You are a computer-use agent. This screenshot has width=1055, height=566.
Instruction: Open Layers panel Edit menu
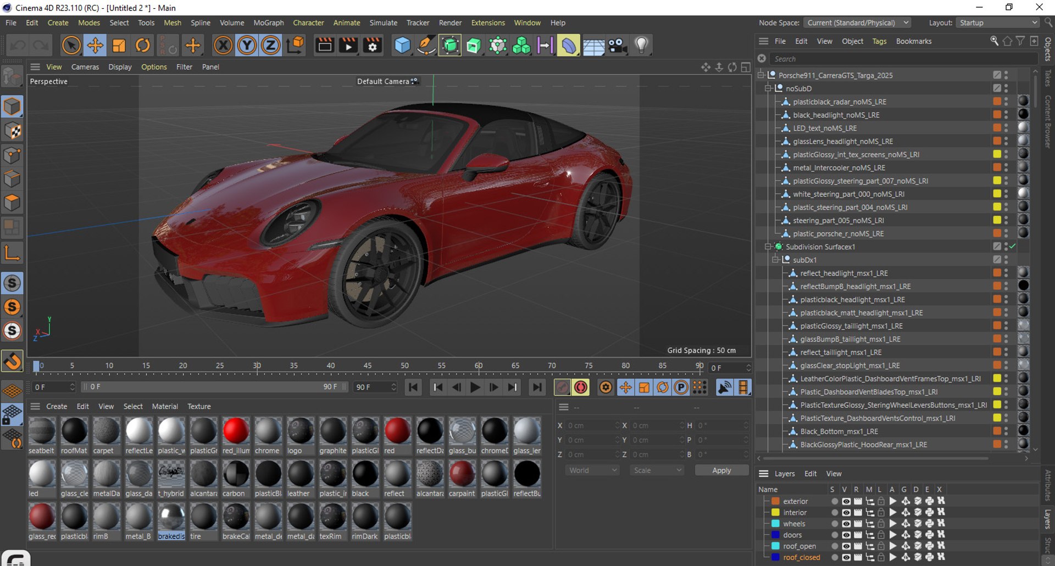810,474
